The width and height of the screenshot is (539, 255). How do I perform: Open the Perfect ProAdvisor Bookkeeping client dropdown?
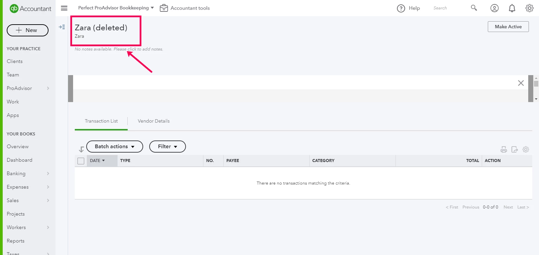[116, 8]
